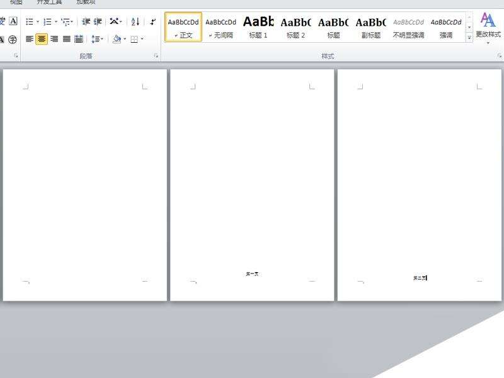Expand the shading color dropdown arrow
The height and width of the screenshot is (378, 504).
coord(125,39)
